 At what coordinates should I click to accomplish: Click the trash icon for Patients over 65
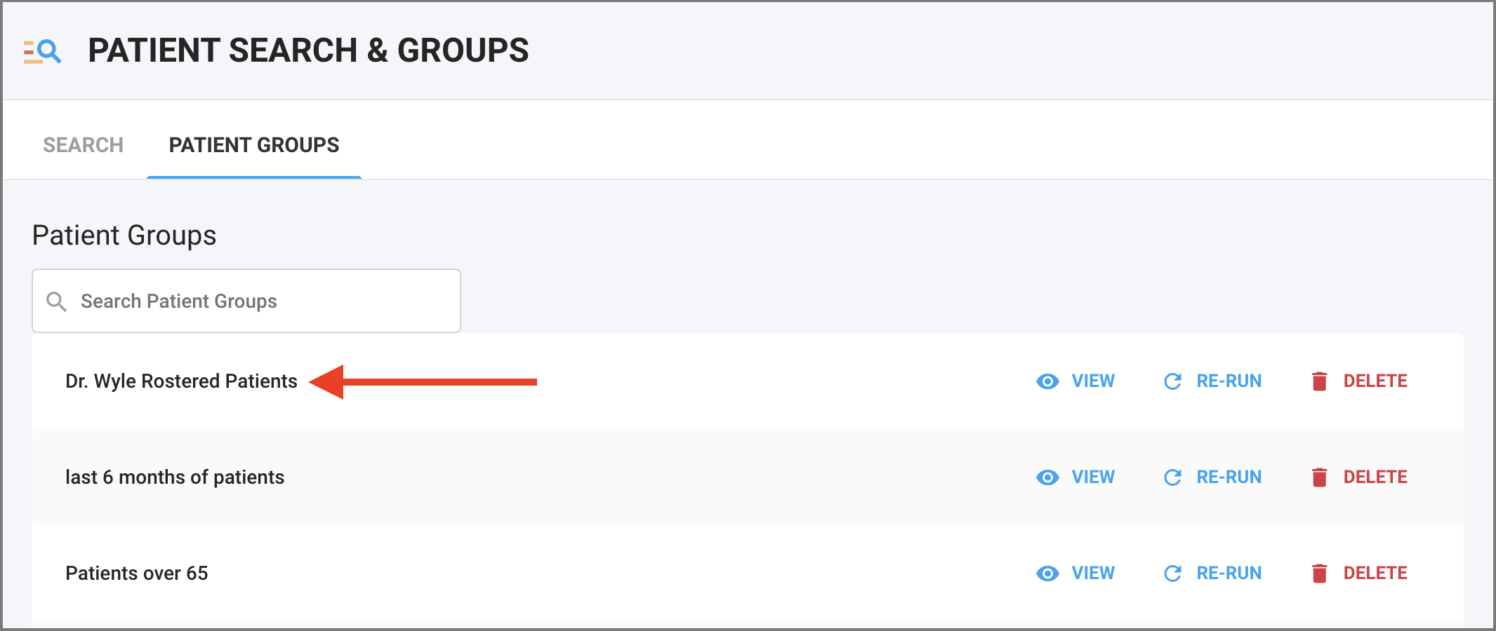1319,574
